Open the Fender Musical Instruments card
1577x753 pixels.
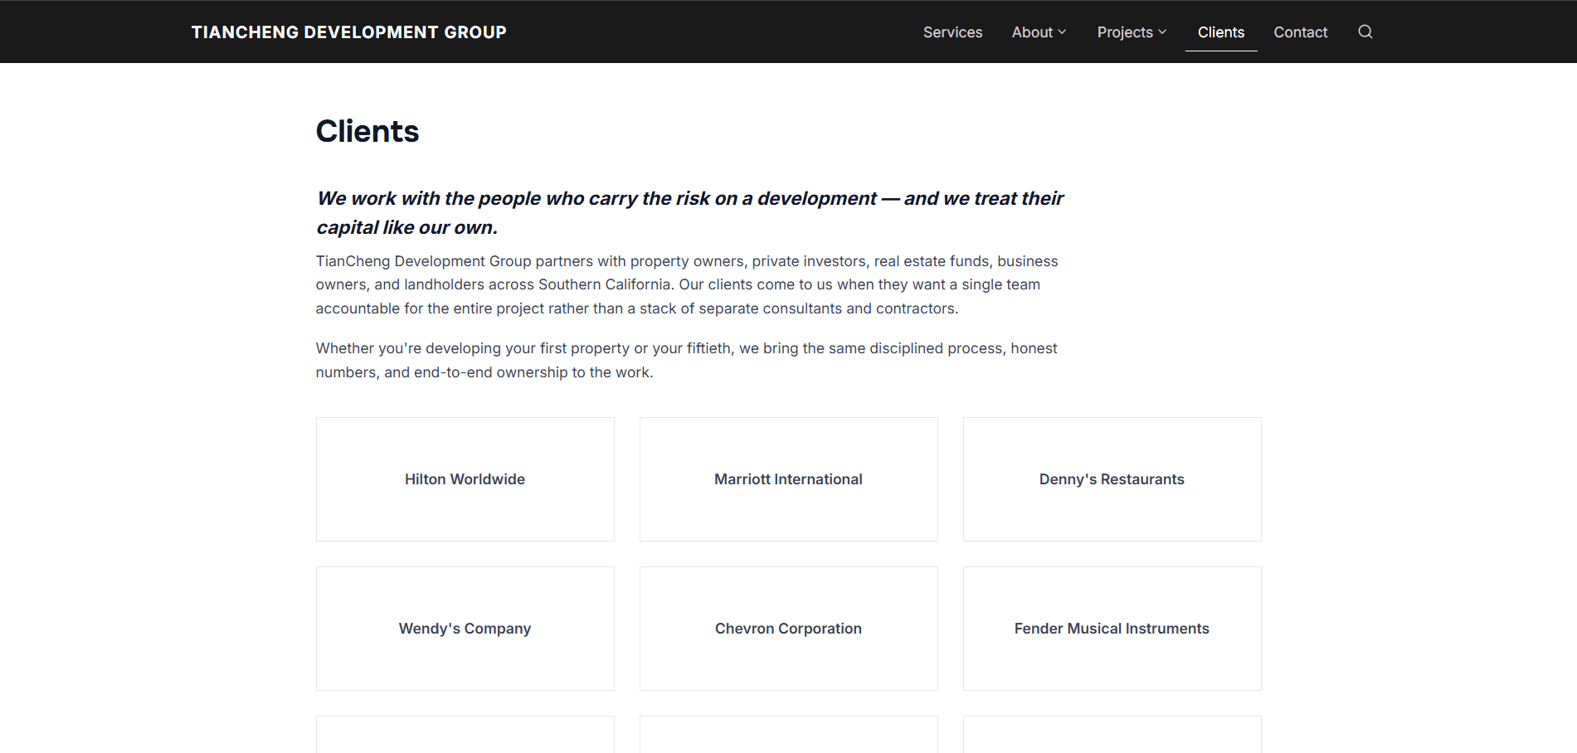tap(1112, 629)
